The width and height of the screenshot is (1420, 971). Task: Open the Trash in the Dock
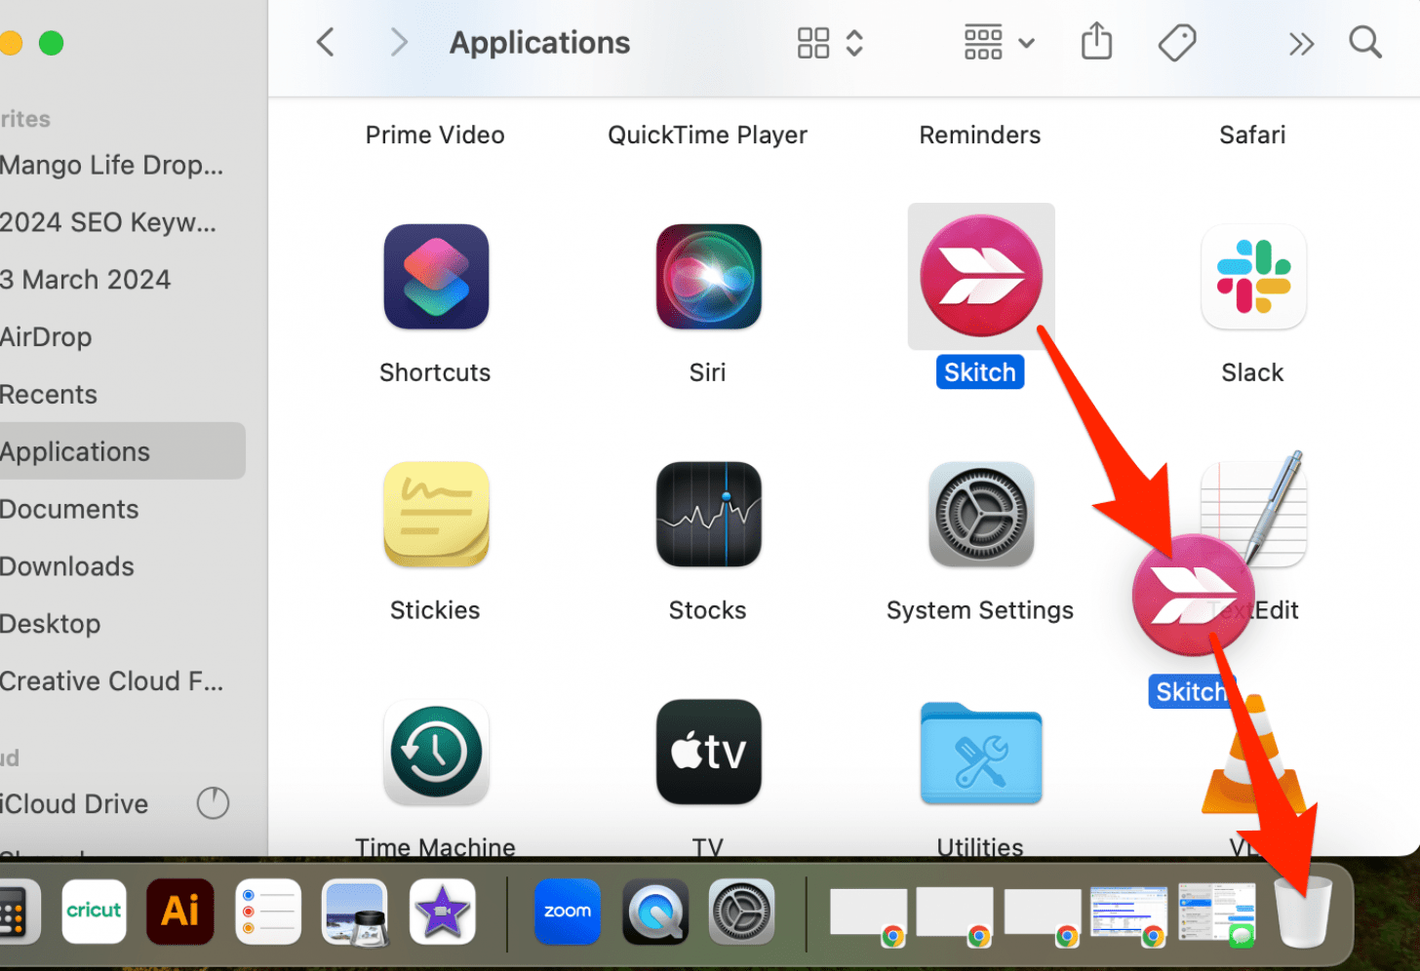pyautogui.click(x=1305, y=912)
